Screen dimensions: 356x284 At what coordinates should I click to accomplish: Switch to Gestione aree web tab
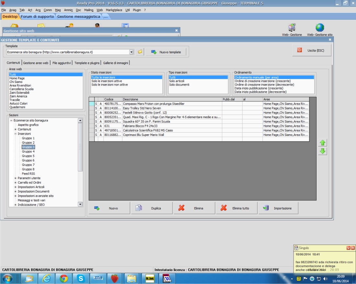(36, 63)
